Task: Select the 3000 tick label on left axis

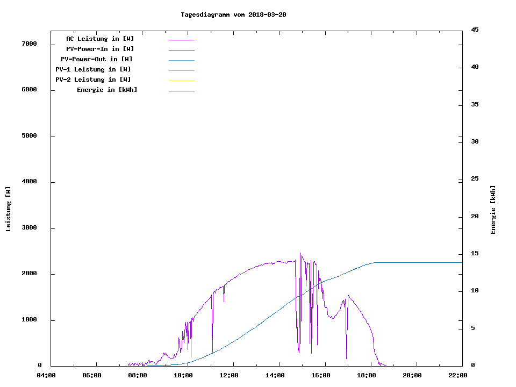Action: pos(28,228)
